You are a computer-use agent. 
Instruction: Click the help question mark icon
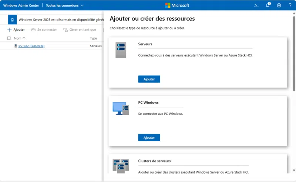point(290,5)
